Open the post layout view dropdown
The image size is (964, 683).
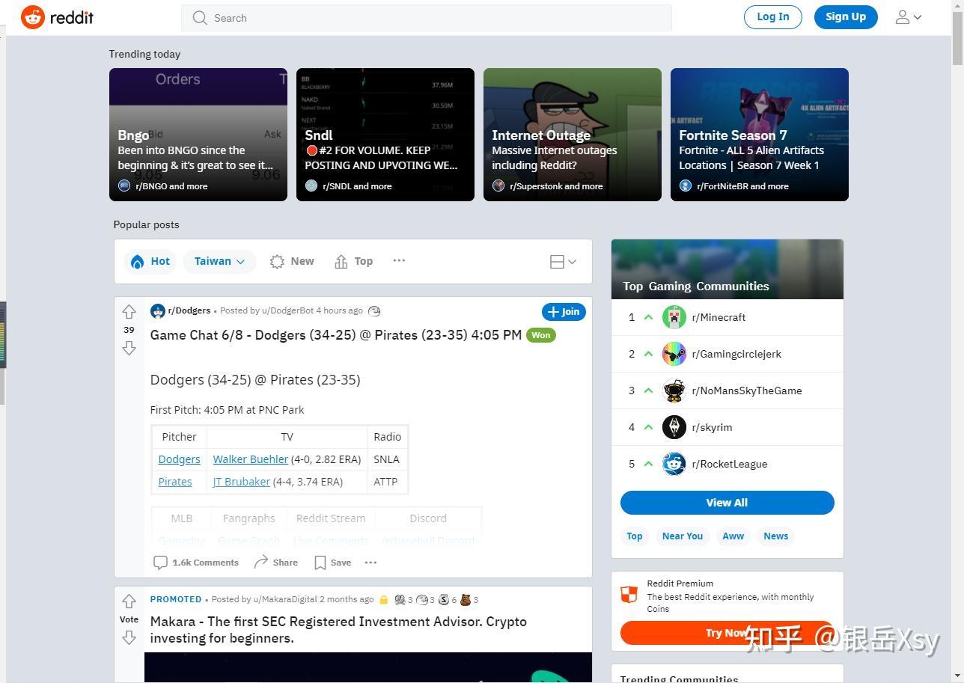click(563, 261)
